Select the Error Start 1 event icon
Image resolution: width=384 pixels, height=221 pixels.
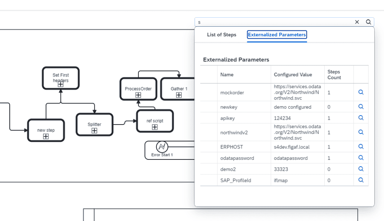pyautogui.click(x=162, y=147)
